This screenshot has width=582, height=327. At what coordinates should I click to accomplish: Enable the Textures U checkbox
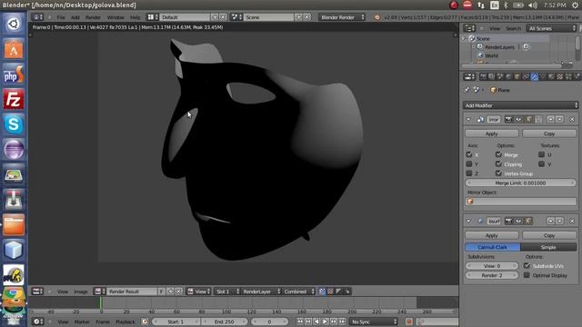coord(542,154)
